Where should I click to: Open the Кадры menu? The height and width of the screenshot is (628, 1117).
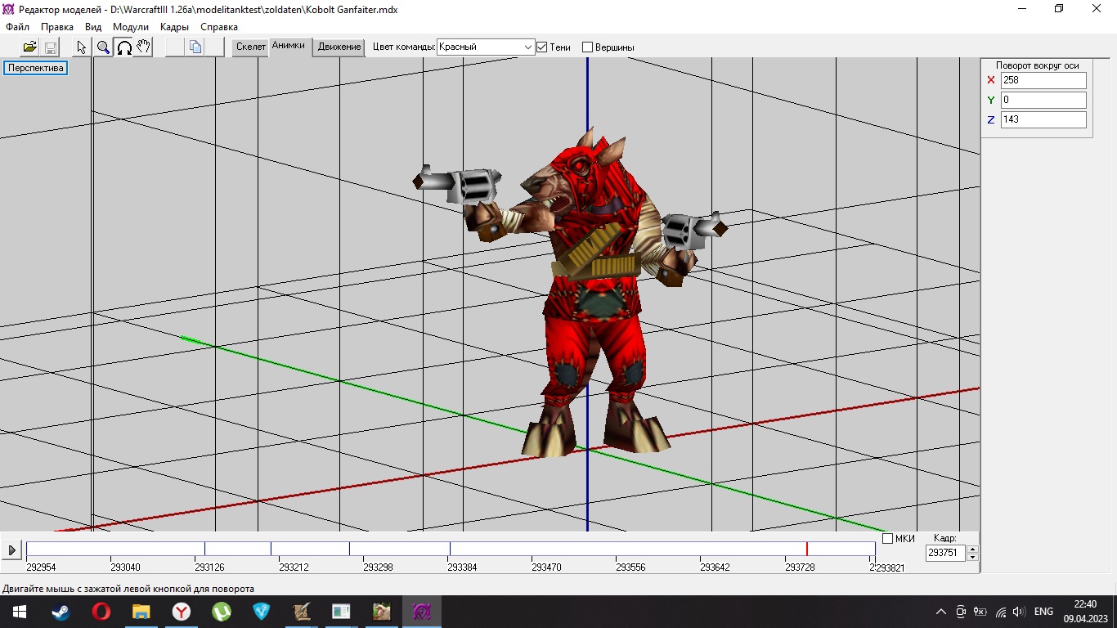[x=174, y=27]
